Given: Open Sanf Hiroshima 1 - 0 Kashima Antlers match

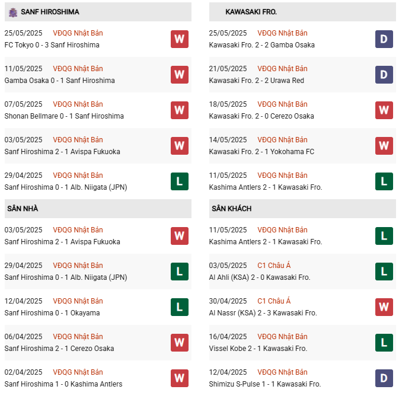Looking at the screenshot, I should (x=63, y=384).
